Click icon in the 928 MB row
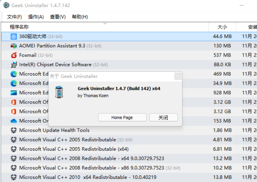Screen dimensions: 257x182 point(14,93)
